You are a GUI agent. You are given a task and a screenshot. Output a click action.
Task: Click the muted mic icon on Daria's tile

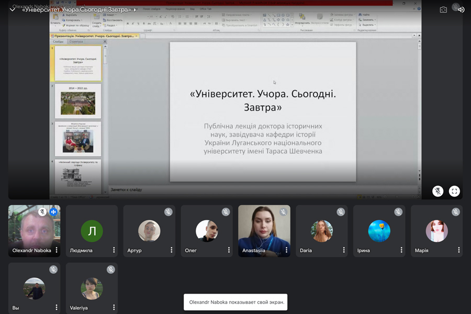[x=341, y=212]
